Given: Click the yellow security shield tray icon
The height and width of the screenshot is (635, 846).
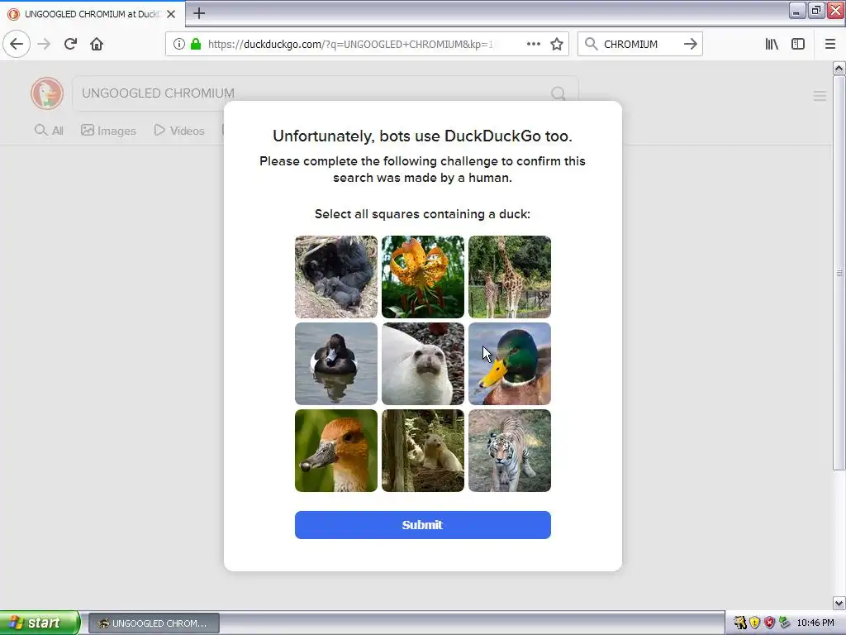Looking at the screenshot, I should [x=755, y=623].
